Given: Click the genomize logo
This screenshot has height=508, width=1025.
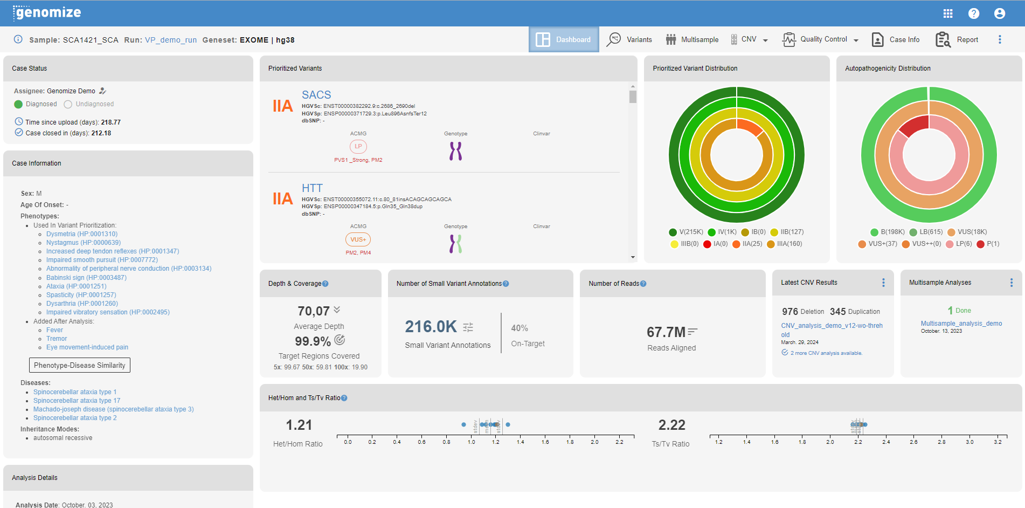Looking at the screenshot, I should click(x=47, y=12).
